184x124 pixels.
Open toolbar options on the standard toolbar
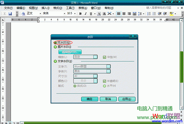coord(17,13)
